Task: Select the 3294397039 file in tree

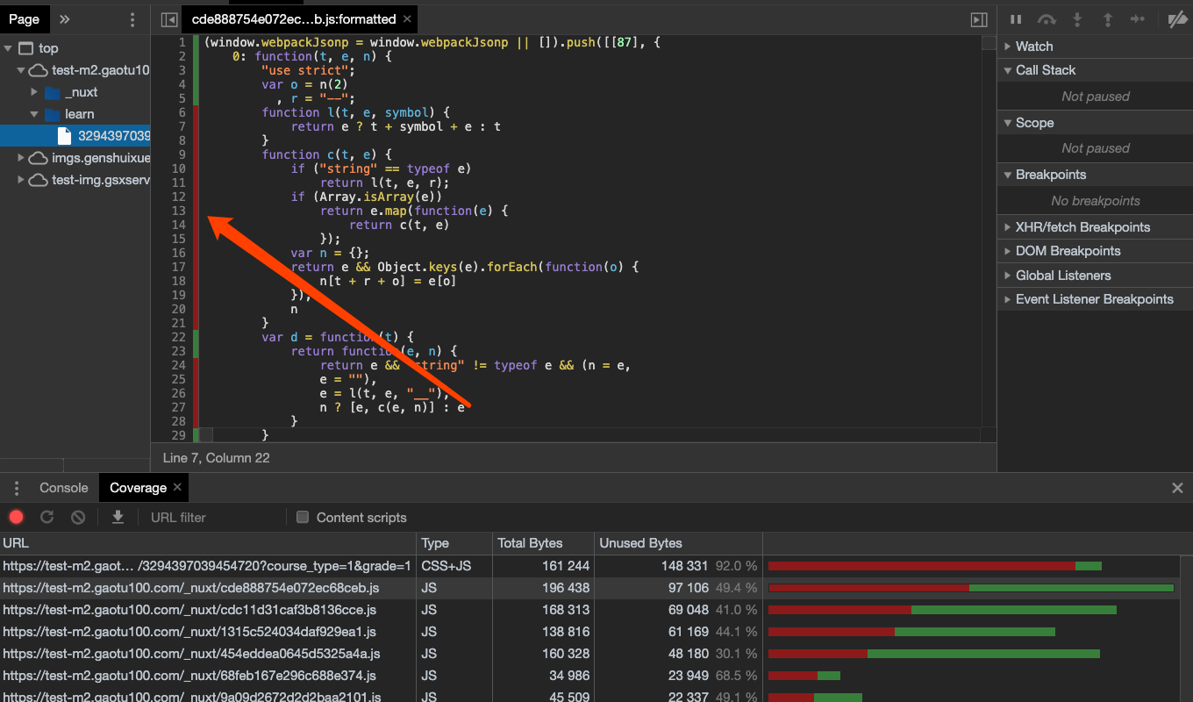Action: point(75,136)
